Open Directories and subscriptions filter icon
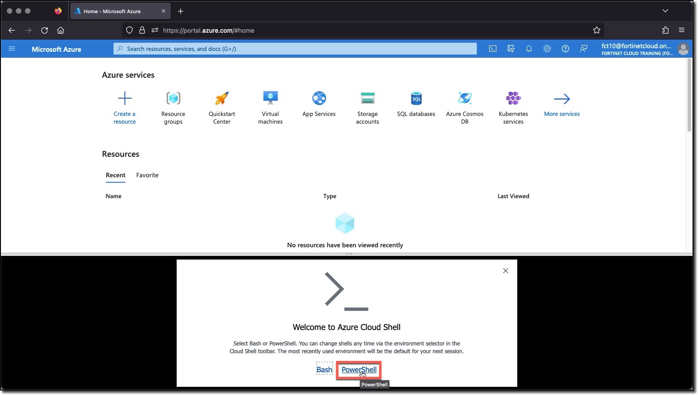Screen dimensions: 698x395 511,49
